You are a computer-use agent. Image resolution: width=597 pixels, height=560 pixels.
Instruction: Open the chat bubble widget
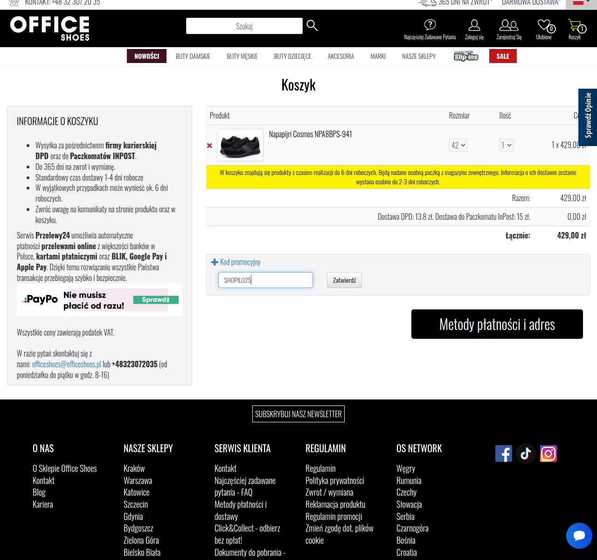tap(579, 536)
